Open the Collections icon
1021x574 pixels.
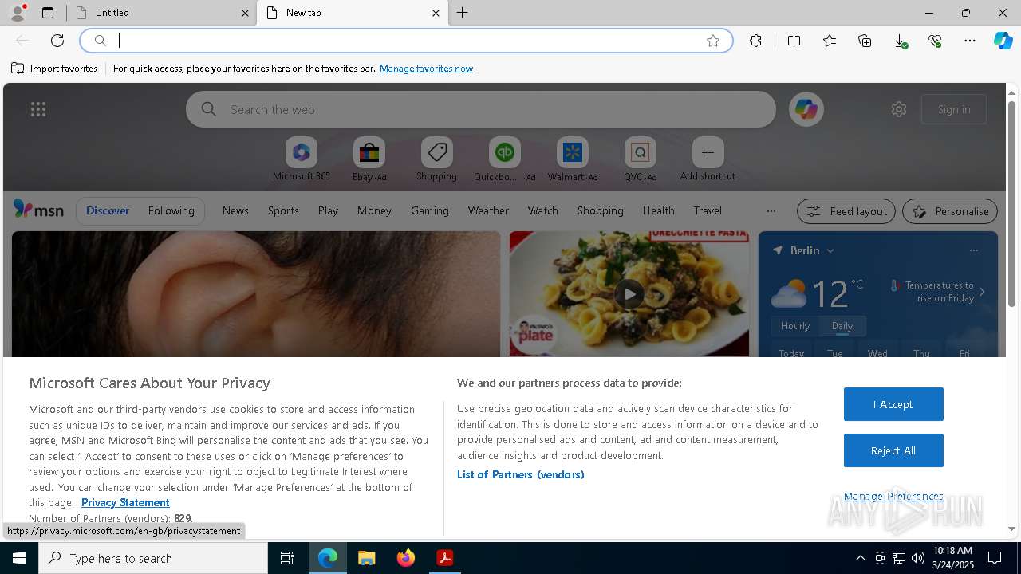click(865, 41)
